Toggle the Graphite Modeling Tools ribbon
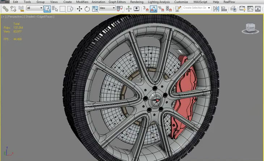 click(x=242, y=9)
